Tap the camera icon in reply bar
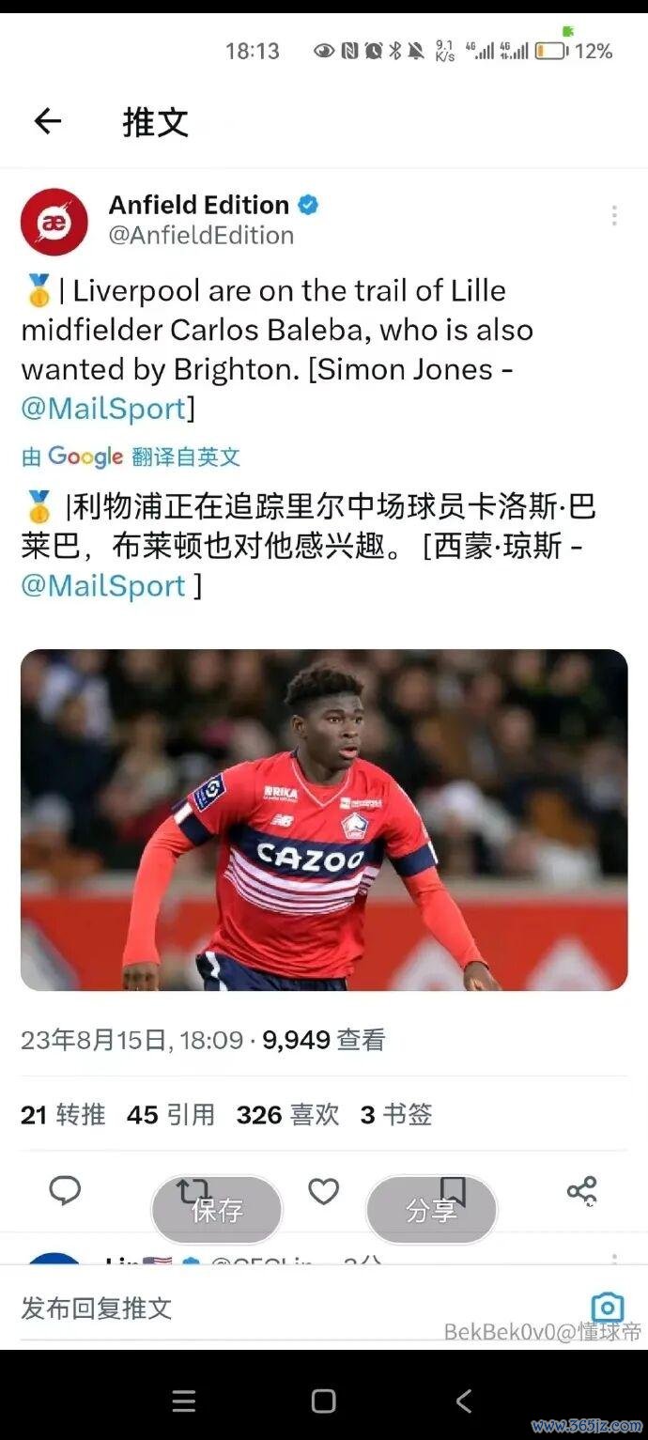This screenshot has height=1440, width=648. [x=608, y=1307]
